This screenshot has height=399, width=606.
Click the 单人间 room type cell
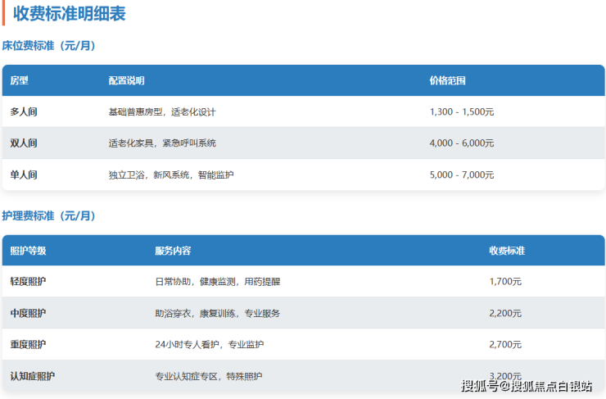(x=24, y=175)
